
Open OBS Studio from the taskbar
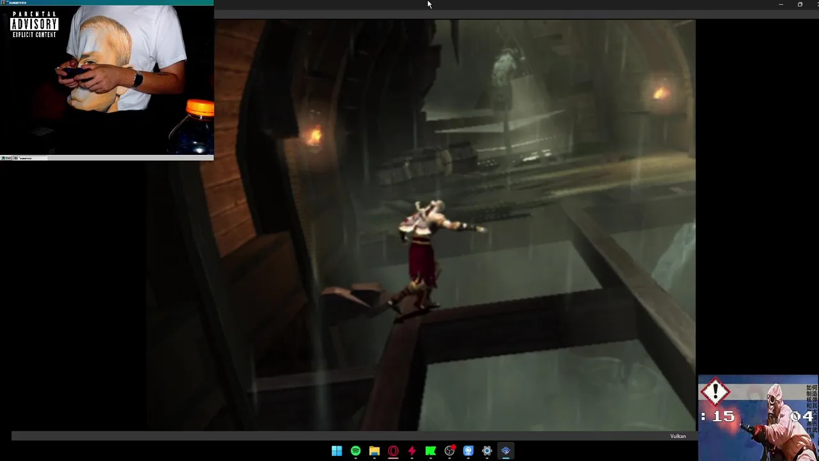coord(450,451)
